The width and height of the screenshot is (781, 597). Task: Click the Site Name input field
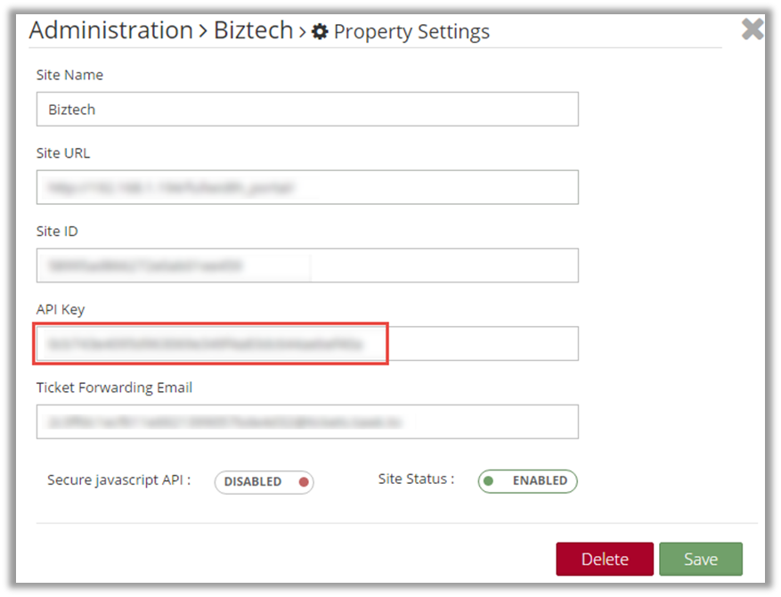click(x=307, y=110)
